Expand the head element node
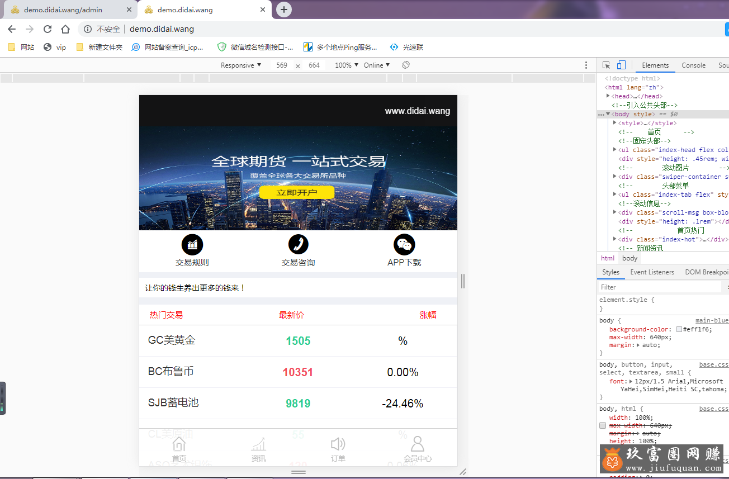Image resolution: width=729 pixels, height=479 pixels. pos(608,96)
